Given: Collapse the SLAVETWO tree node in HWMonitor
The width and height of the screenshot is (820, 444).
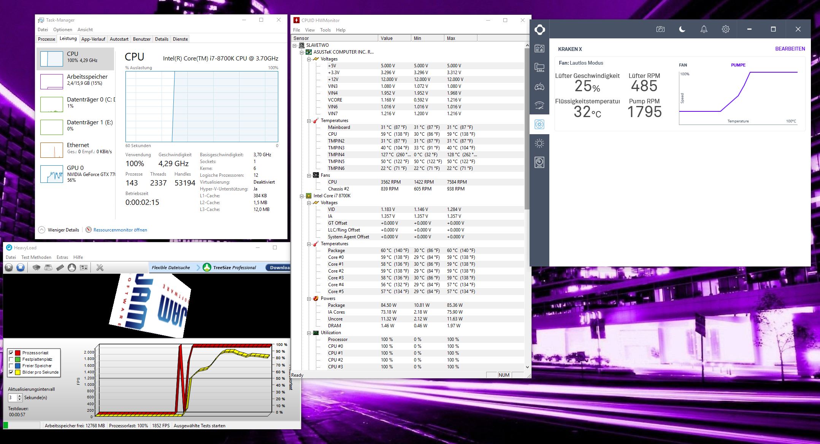Looking at the screenshot, I should [295, 45].
